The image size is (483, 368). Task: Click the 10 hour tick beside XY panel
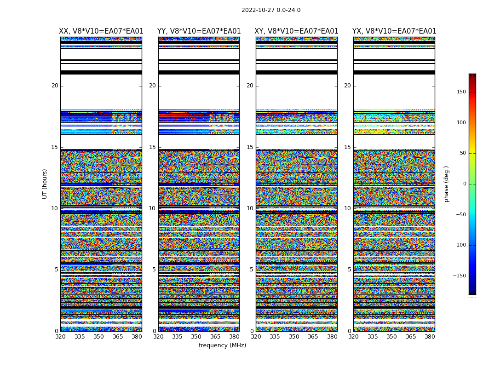coord(250,208)
